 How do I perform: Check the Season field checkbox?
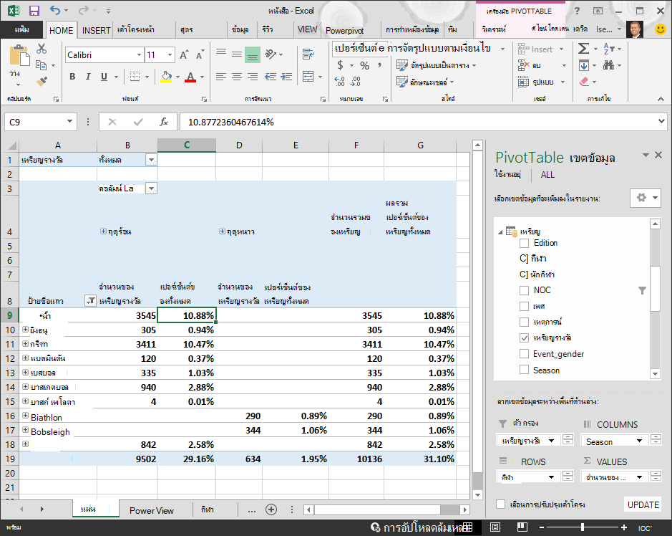tap(524, 370)
